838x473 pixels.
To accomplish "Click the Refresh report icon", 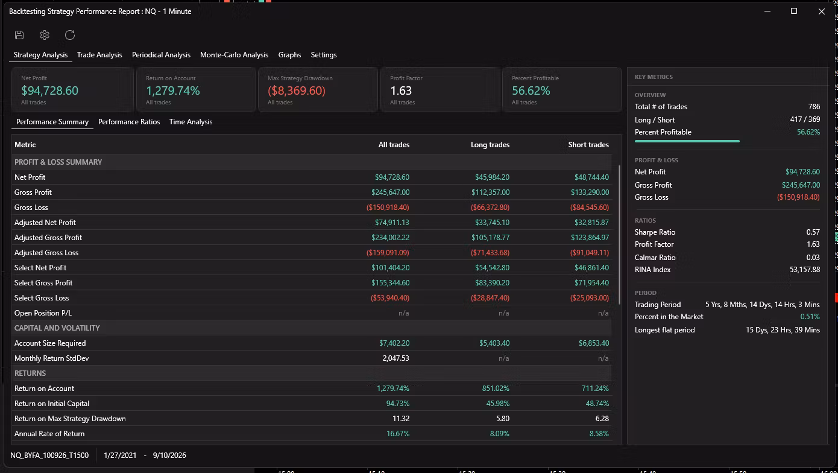I will 70,35.
